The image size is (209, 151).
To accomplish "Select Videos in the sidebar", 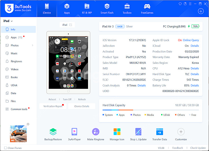I will tap(18, 69).
